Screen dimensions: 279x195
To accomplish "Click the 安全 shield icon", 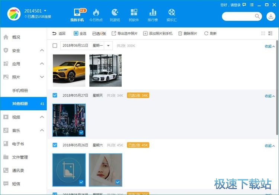I will click(6, 50).
